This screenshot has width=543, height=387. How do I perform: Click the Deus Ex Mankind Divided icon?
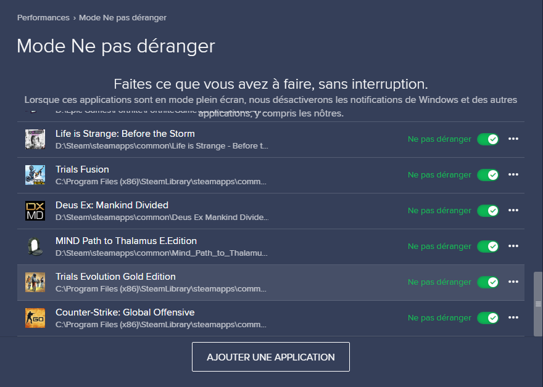coord(35,211)
